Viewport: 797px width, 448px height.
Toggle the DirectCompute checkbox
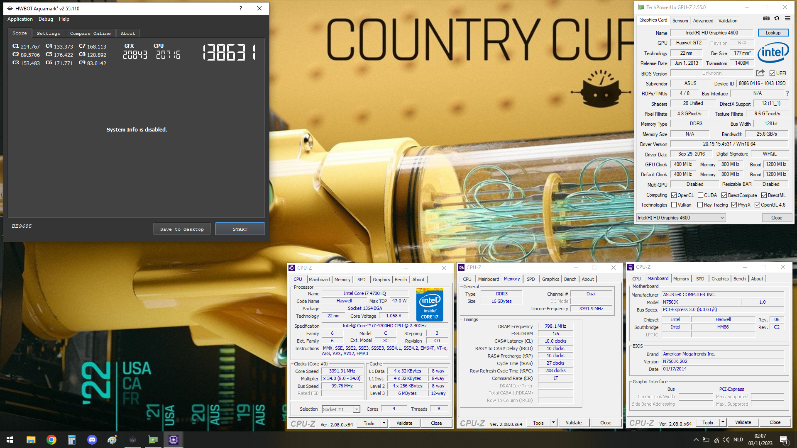[724, 195]
